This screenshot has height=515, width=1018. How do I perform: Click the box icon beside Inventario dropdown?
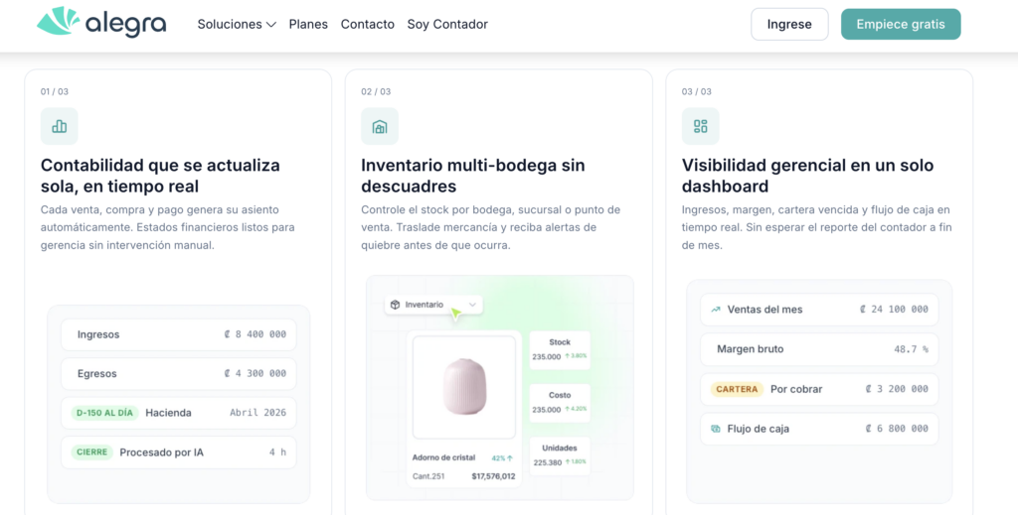pyautogui.click(x=395, y=305)
